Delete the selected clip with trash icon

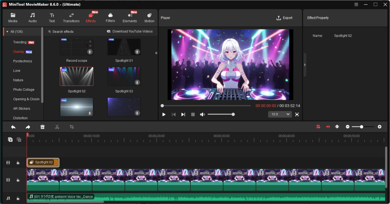pos(43,127)
